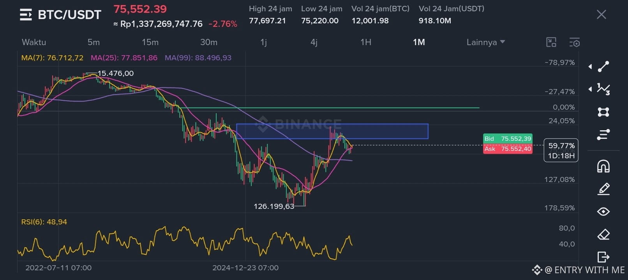Select the eraser tool
Image resolution: width=628 pixels, height=280 pixels.
point(603,234)
